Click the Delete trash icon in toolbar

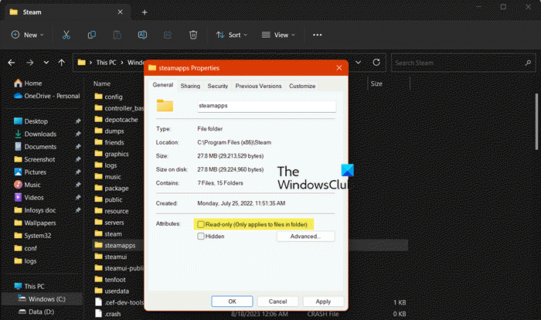click(193, 35)
